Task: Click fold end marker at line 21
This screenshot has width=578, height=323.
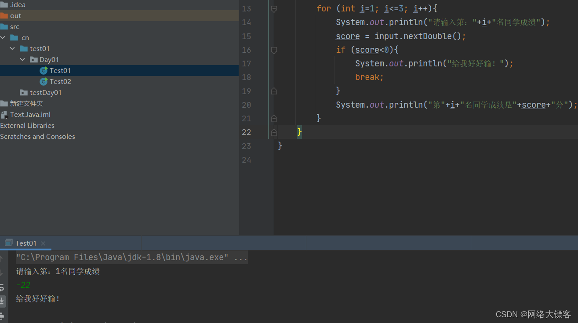Action: click(x=274, y=118)
